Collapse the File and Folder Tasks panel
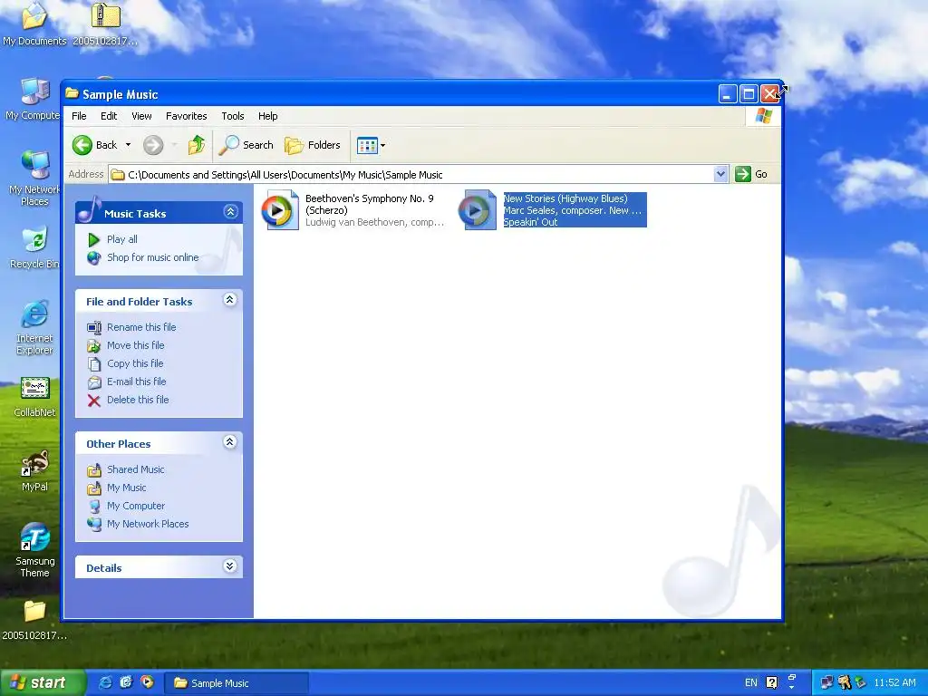The width and height of the screenshot is (928, 696). click(x=230, y=299)
